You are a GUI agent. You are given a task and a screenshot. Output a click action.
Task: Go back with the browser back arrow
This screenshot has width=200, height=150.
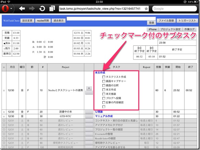pos(22,9)
